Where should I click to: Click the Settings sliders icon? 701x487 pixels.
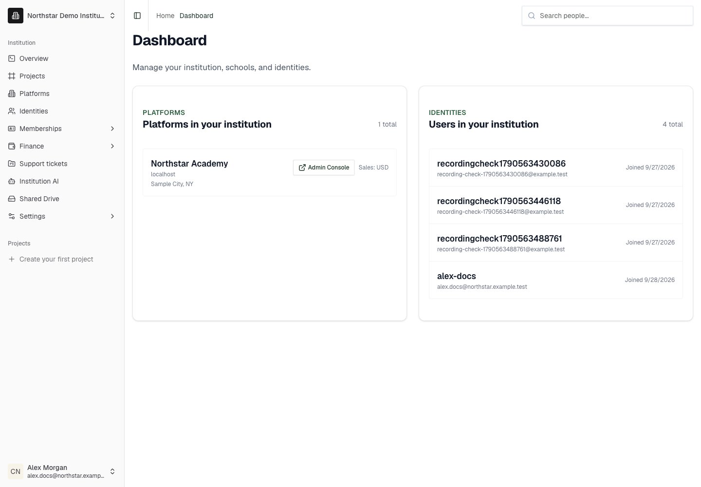point(12,216)
